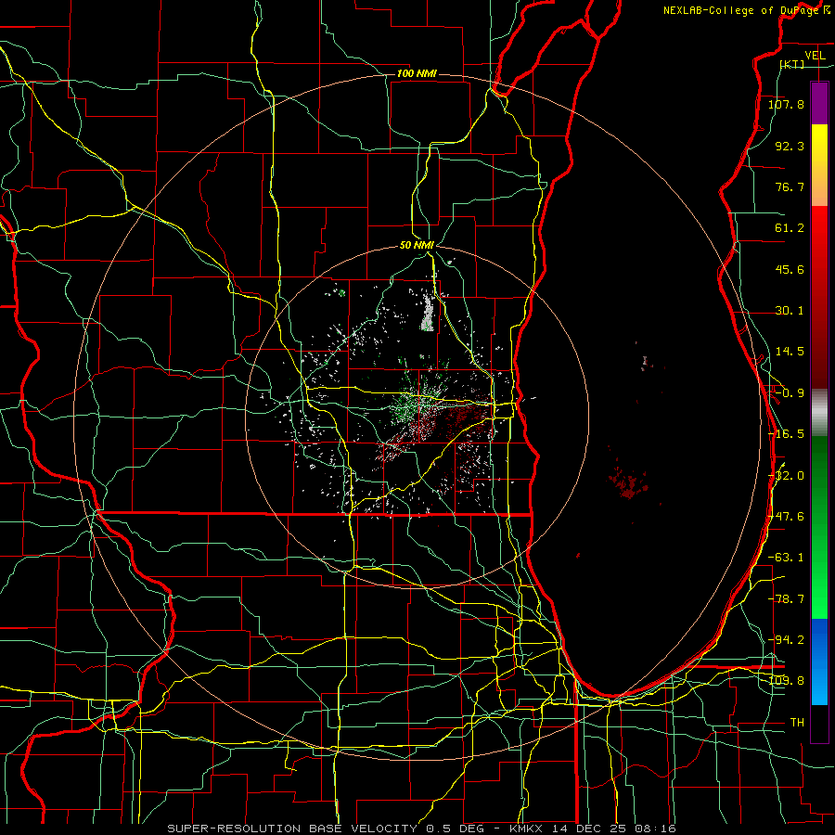
Task: Click the -78.7 legend value
Action: [x=786, y=599]
